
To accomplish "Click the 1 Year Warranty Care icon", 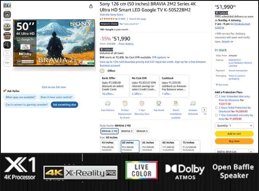I will 141,103.
